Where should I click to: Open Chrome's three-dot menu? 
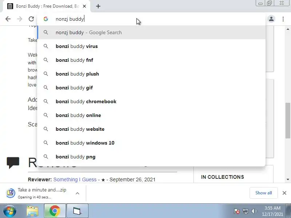[283, 19]
